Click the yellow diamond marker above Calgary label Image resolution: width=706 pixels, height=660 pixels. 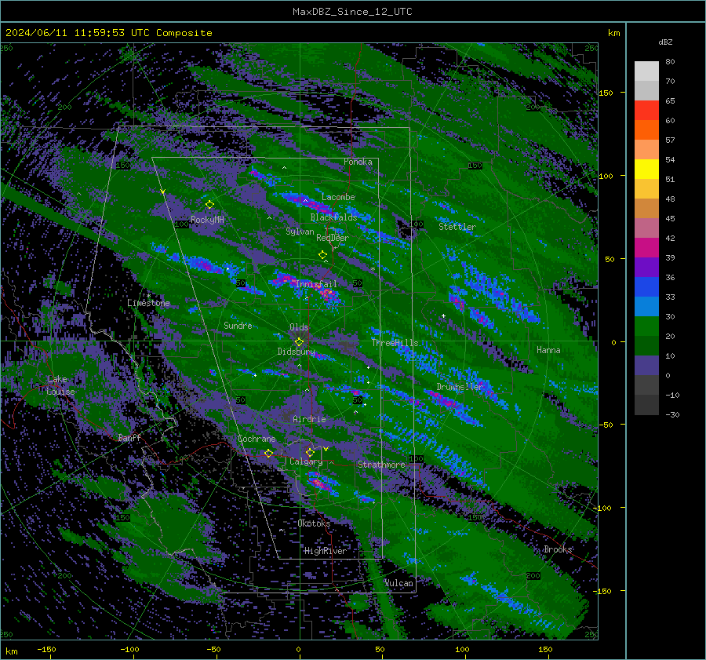click(310, 452)
